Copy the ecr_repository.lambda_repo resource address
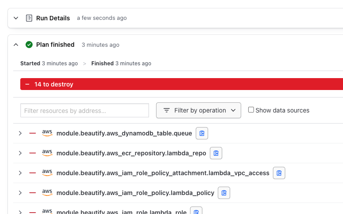The width and height of the screenshot is (343, 214). (216, 153)
